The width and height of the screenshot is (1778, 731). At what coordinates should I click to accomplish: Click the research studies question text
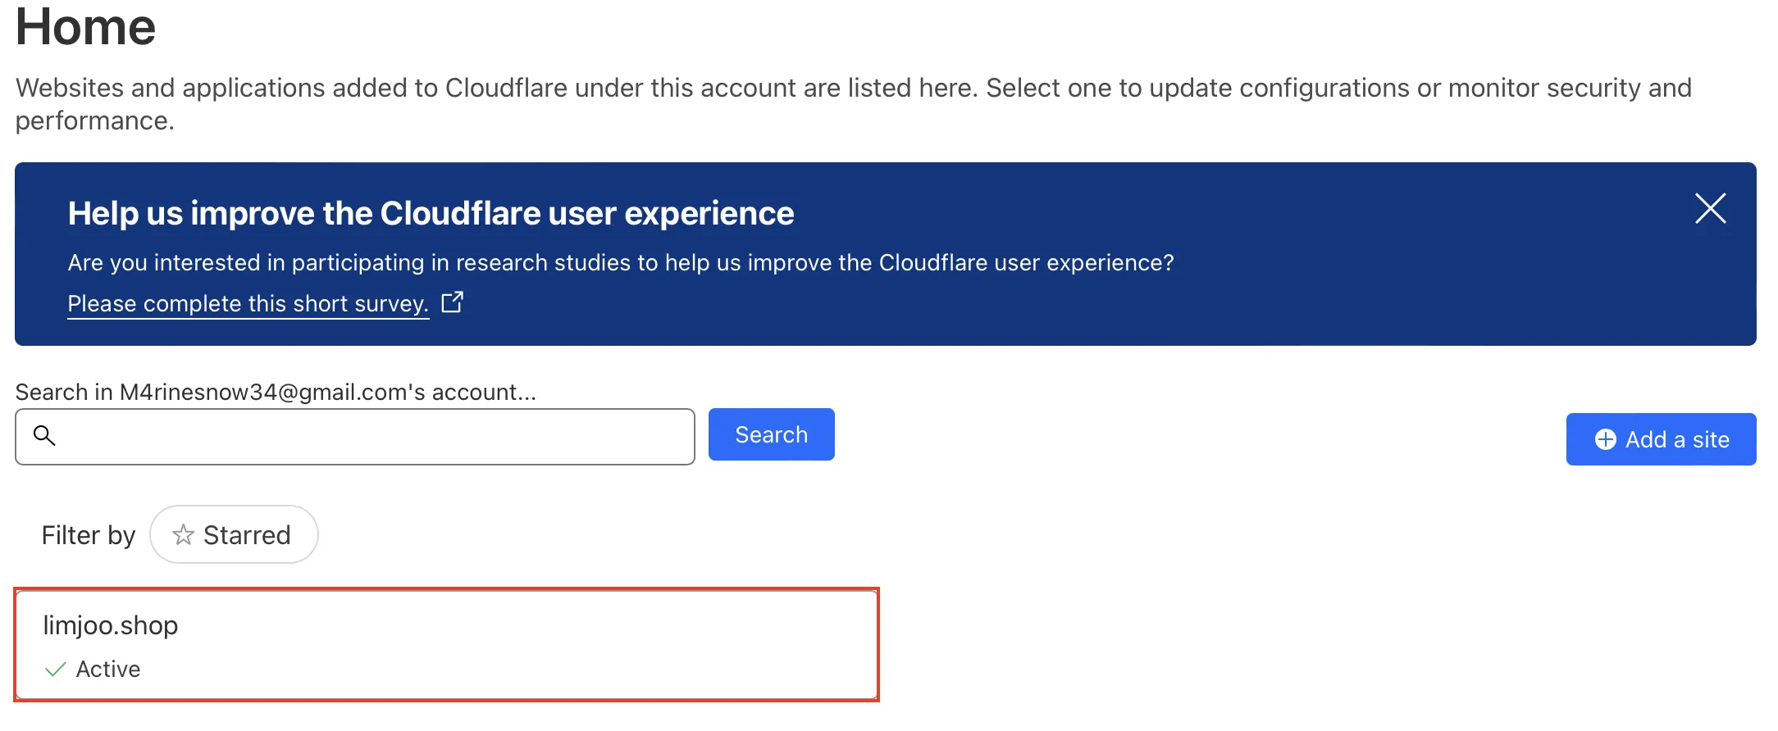(620, 262)
